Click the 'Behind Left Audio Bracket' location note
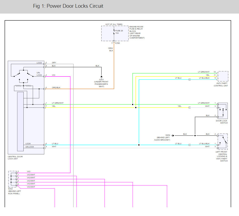This screenshot has height=216, width=239. point(162,138)
